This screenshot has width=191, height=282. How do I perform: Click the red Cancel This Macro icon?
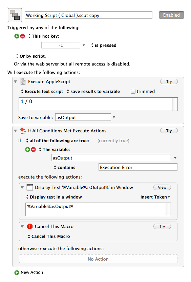coord(29,226)
